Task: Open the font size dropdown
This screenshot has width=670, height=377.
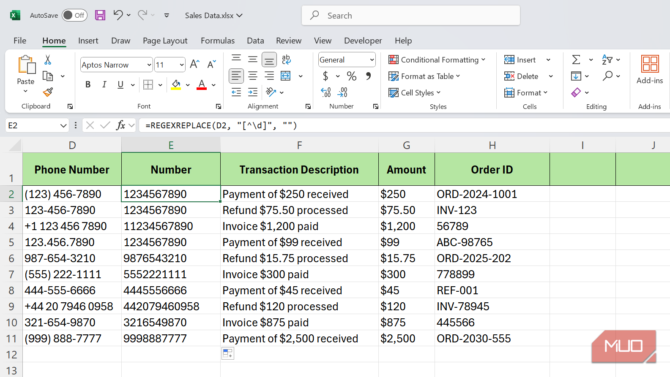Action: [x=182, y=65]
